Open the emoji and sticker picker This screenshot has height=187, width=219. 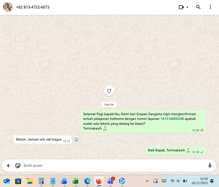[x=18, y=166]
